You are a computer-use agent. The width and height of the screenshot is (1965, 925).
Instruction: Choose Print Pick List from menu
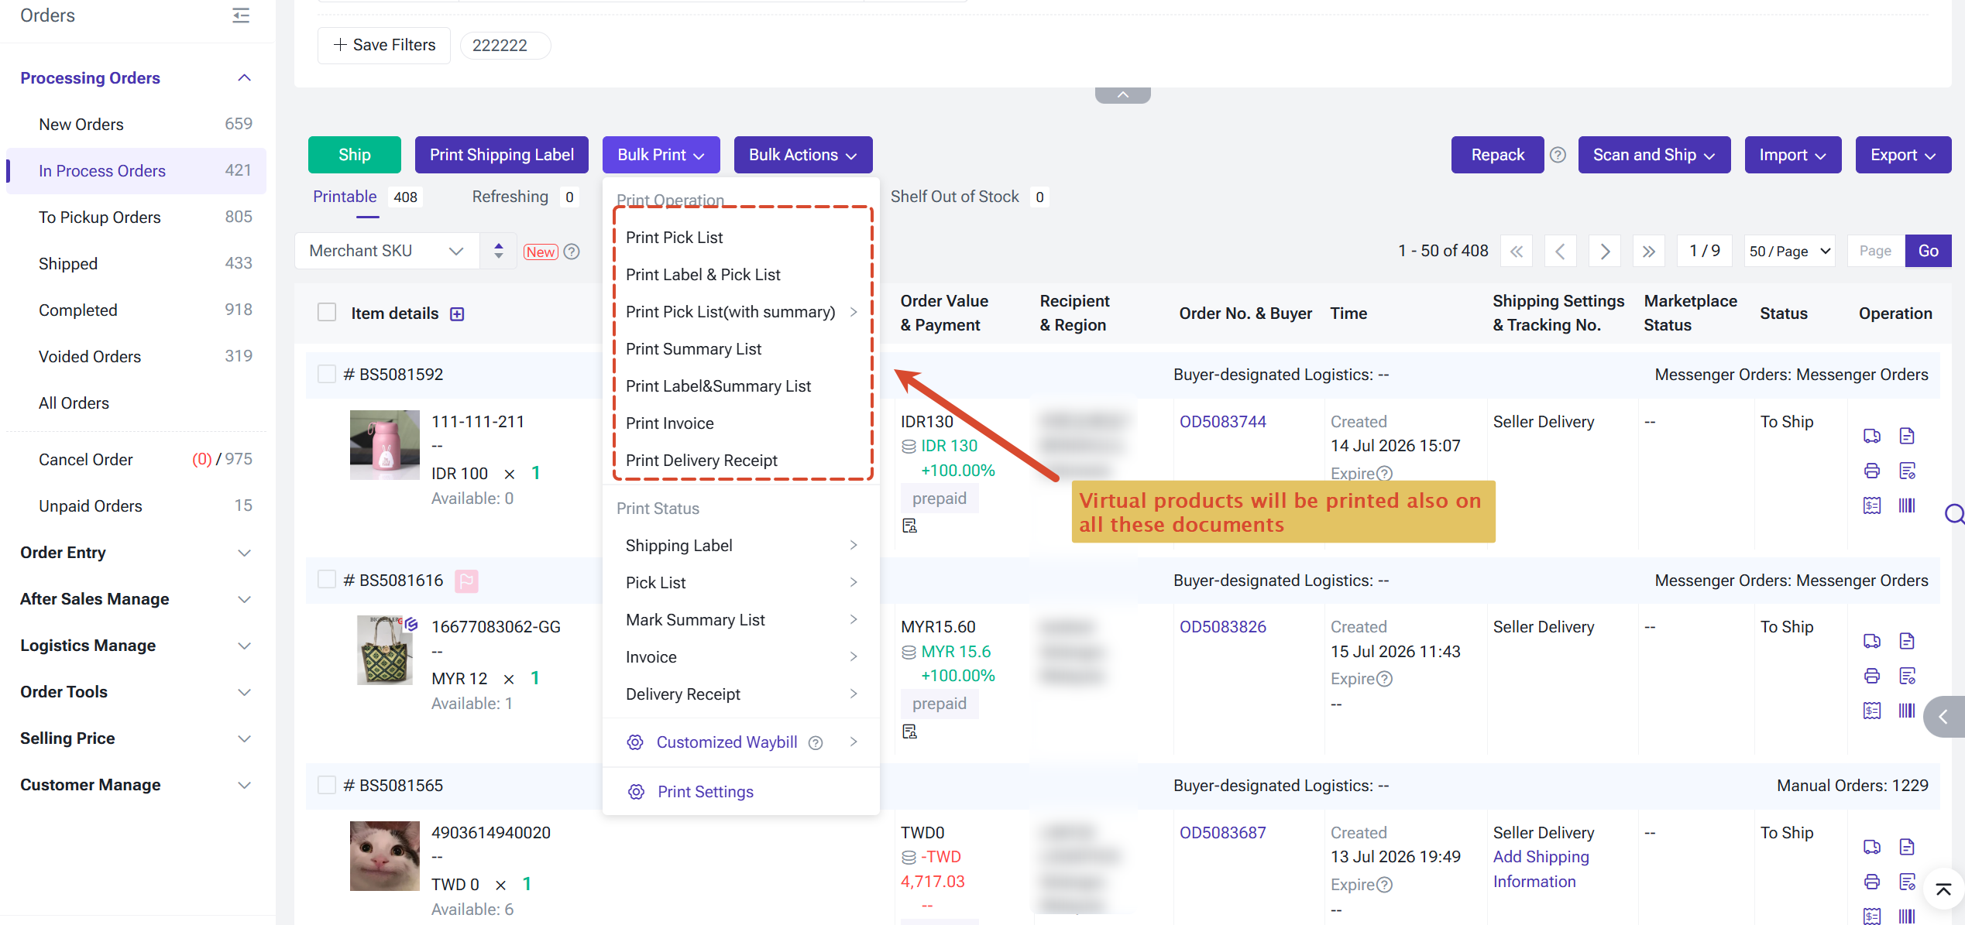click(x=674, y=238)
